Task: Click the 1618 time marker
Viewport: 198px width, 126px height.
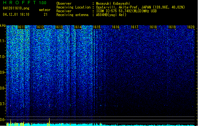Action: [x=153, y=27]
